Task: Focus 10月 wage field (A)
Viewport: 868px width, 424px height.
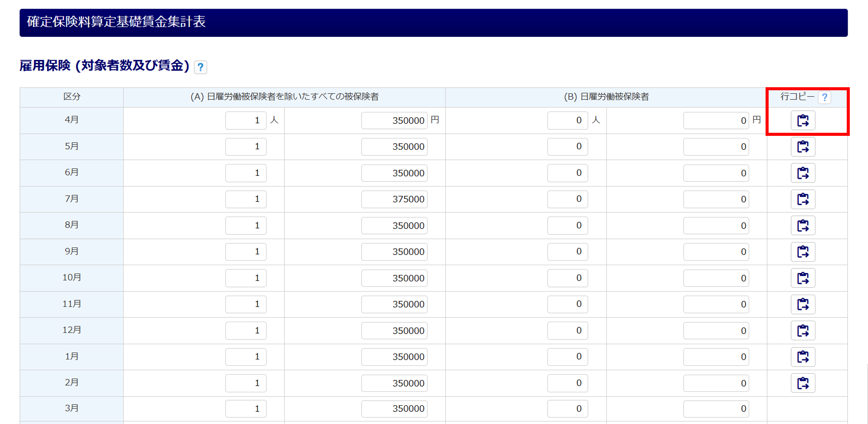Action: (x=394, y=278)
